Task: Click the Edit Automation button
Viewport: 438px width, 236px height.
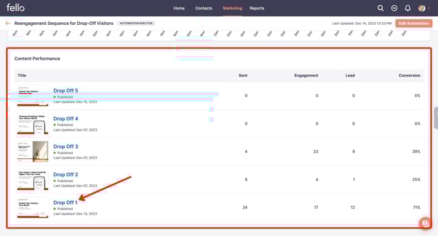Action: point(414,23)
